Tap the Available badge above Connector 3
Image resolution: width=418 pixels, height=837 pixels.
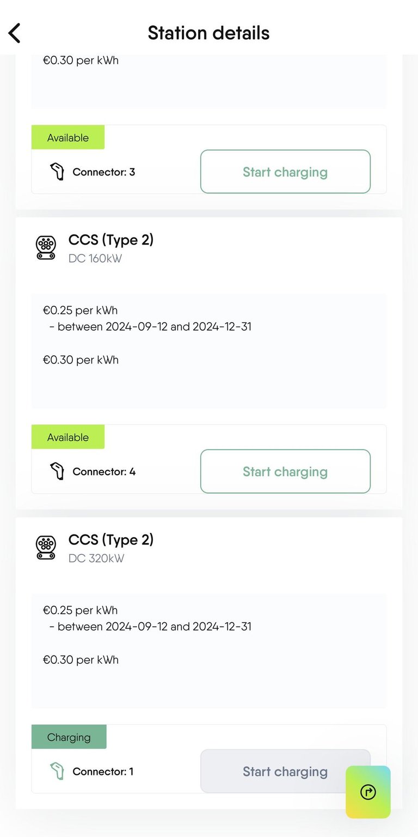[68, 138]
